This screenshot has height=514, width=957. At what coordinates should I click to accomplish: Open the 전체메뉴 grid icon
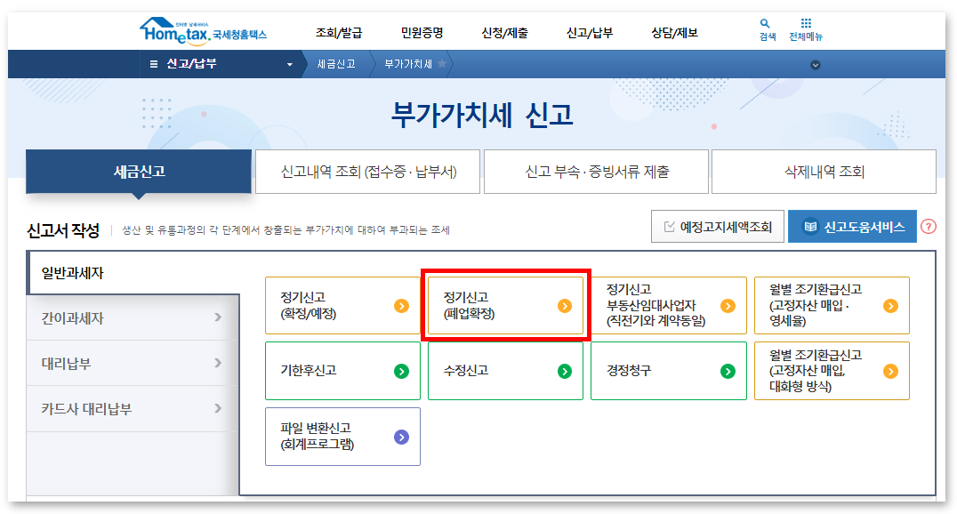point(807,22)
